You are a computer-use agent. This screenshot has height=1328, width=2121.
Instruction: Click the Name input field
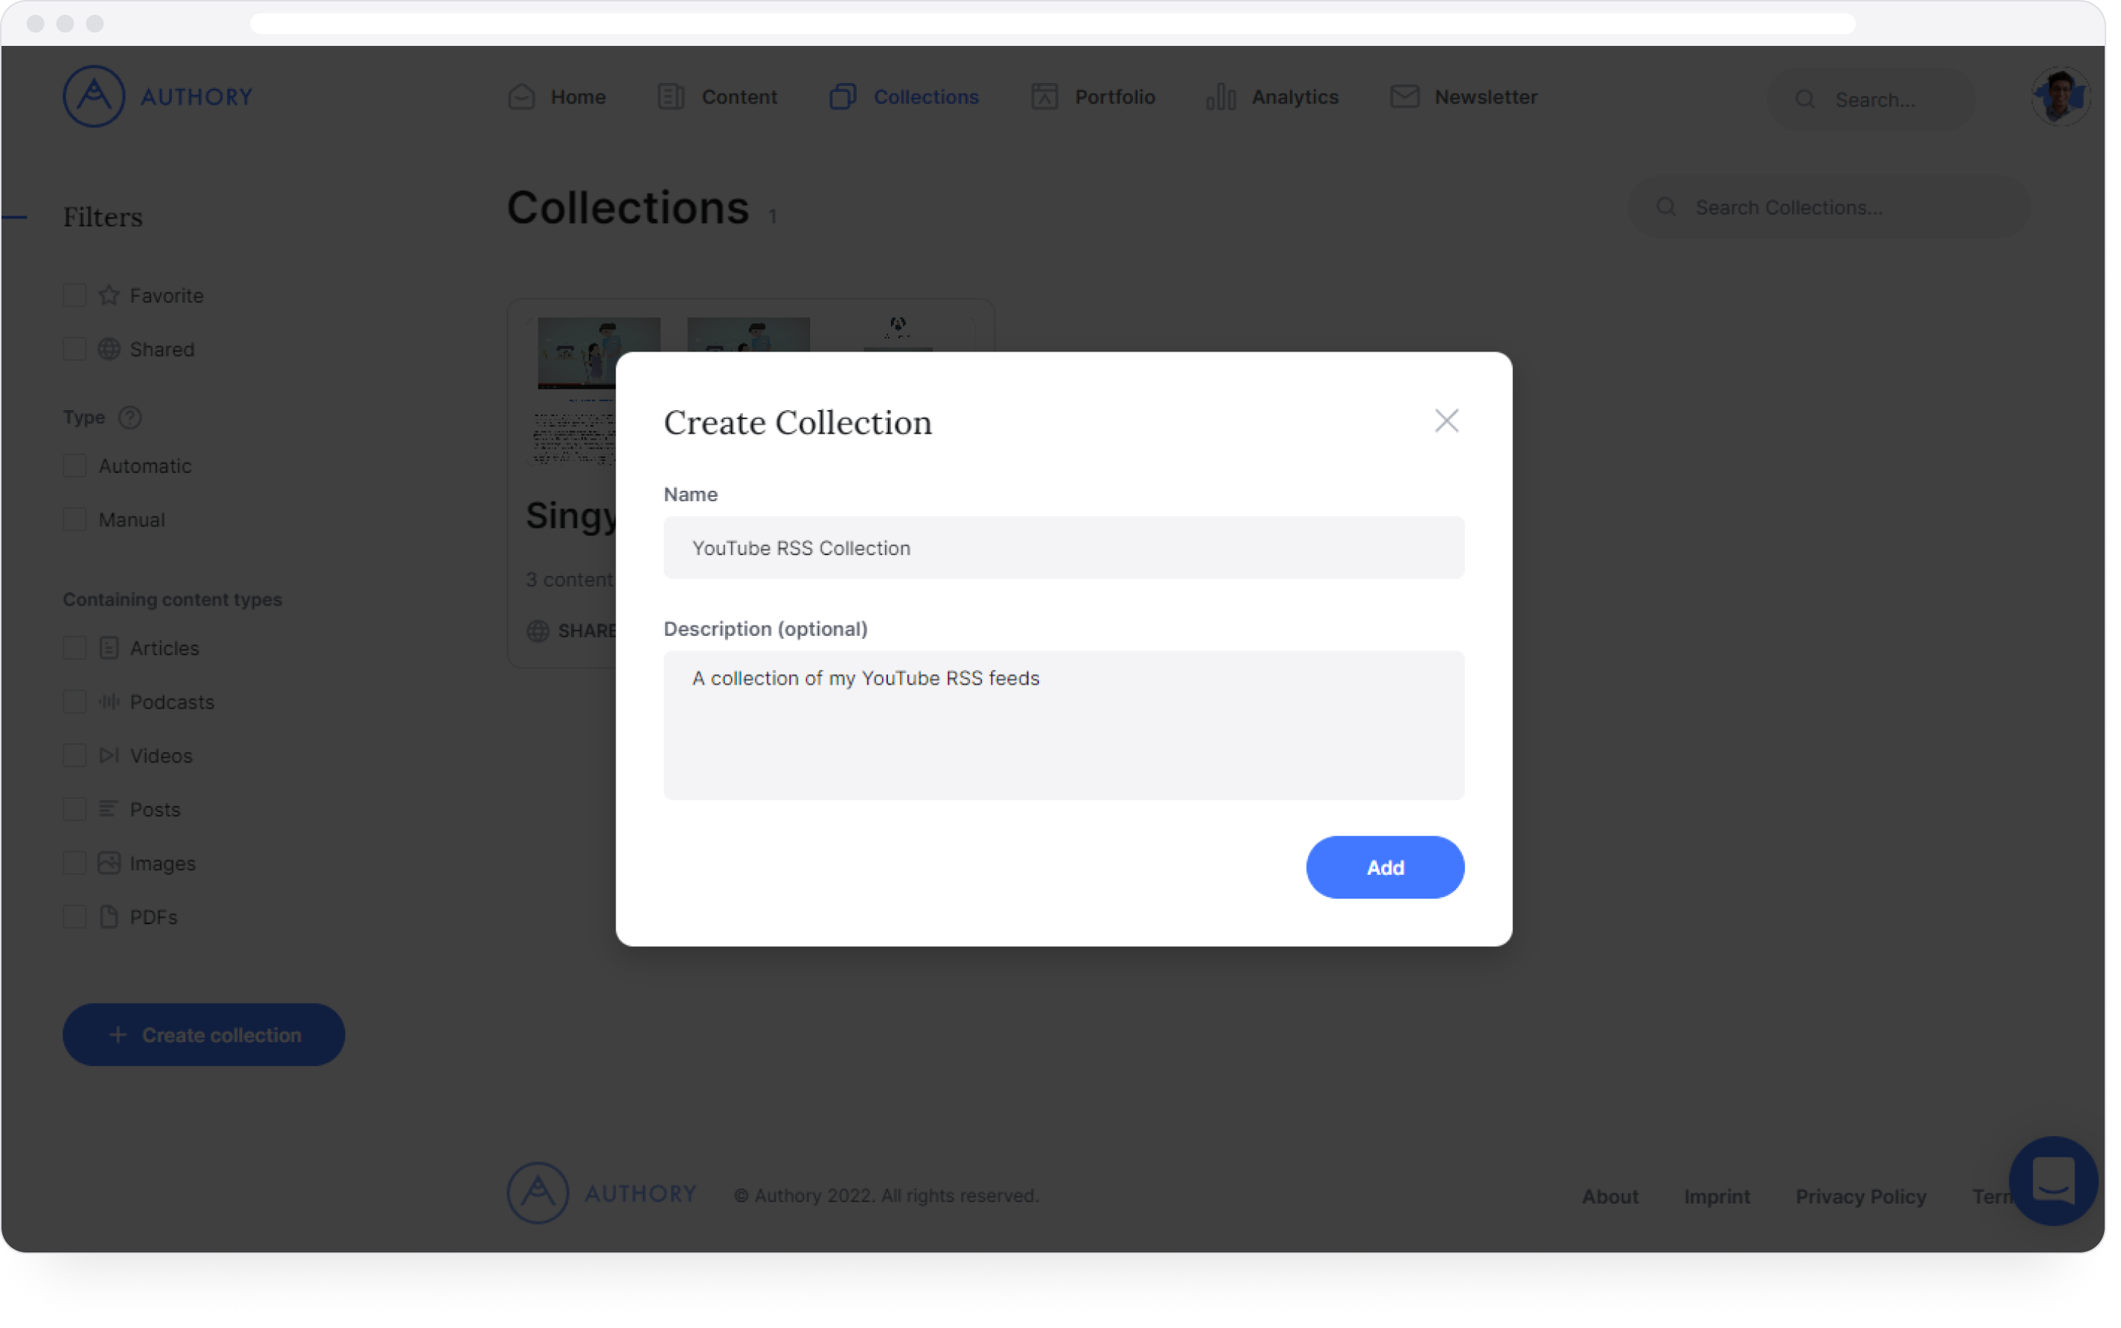pyautogui.click(x=1063, y=548)
